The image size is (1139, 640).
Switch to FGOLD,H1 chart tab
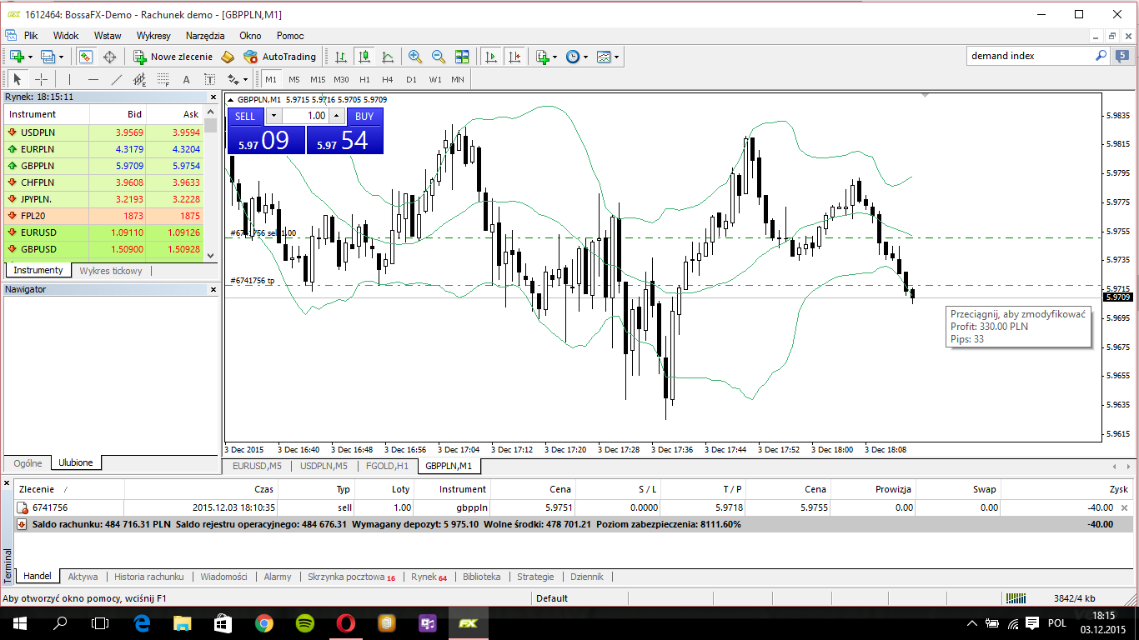tap(388, 466)
